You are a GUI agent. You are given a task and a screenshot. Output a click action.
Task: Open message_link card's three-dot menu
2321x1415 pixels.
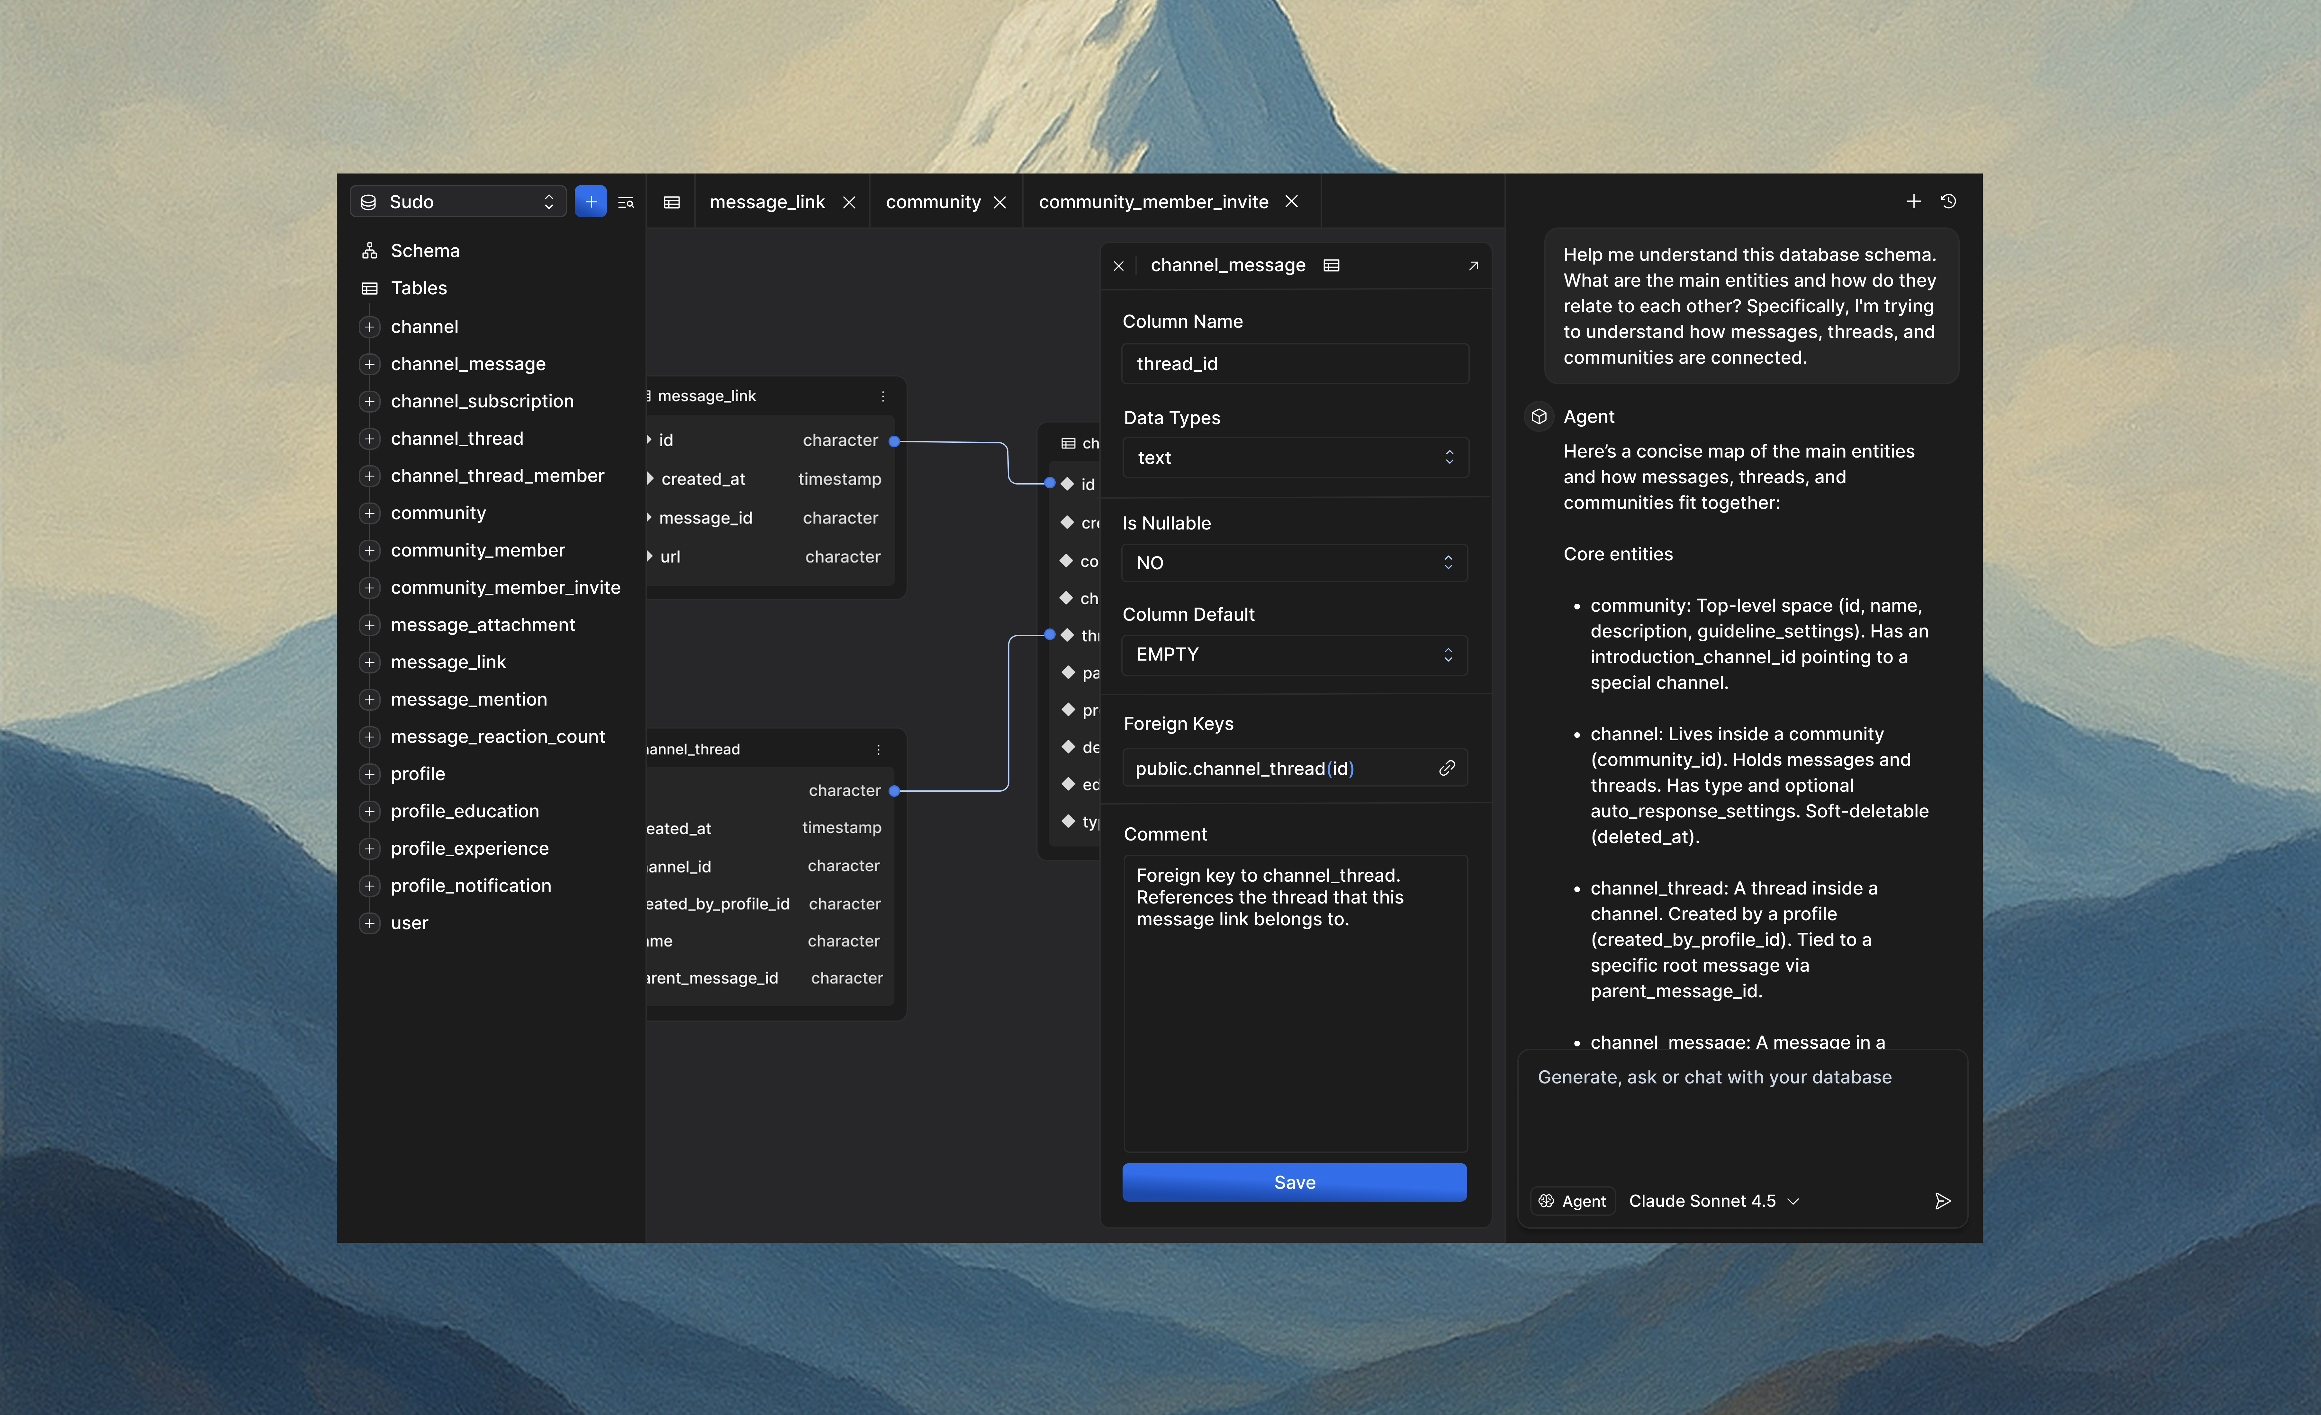pyautogui.click(x=883, y=396)
